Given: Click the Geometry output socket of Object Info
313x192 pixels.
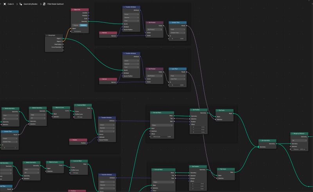Looking at the screenshot, I should (x=89, y=22).
